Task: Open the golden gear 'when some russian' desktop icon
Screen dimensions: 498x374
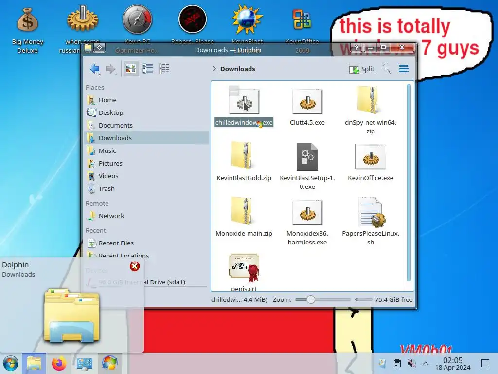Action: click(82, 29)
